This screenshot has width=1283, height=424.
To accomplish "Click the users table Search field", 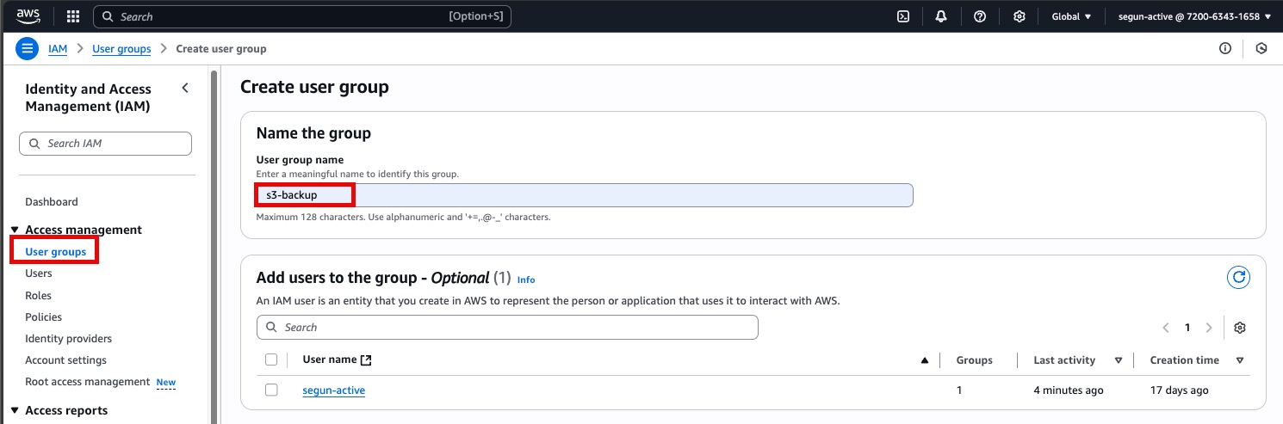I will 507,327.
